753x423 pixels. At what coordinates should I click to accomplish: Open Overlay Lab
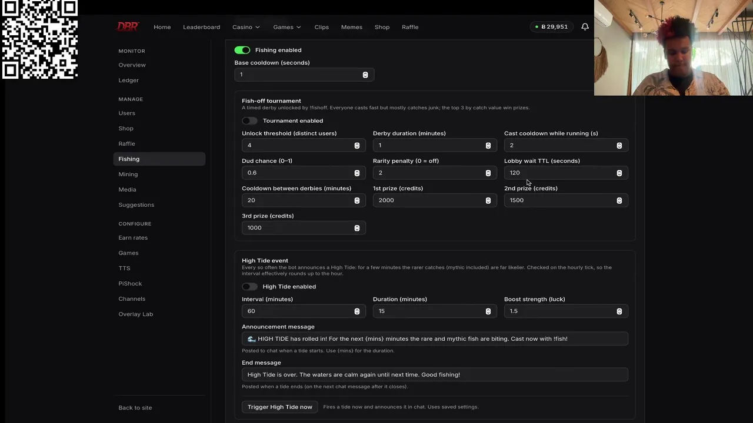(159, 314)
